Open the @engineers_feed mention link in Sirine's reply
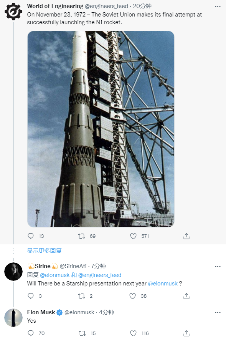Viewport: 226px width, 340px height. coord(100,275)
